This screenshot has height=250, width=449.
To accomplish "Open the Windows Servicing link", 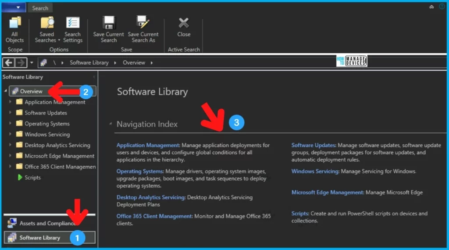I will click(x=315, y=171).
